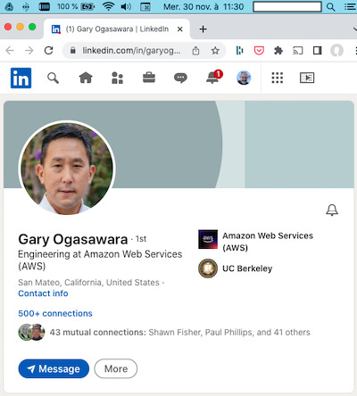357x396 pixels.
Task: Click the browser back arrow
Action: click(x=10, y=51)
